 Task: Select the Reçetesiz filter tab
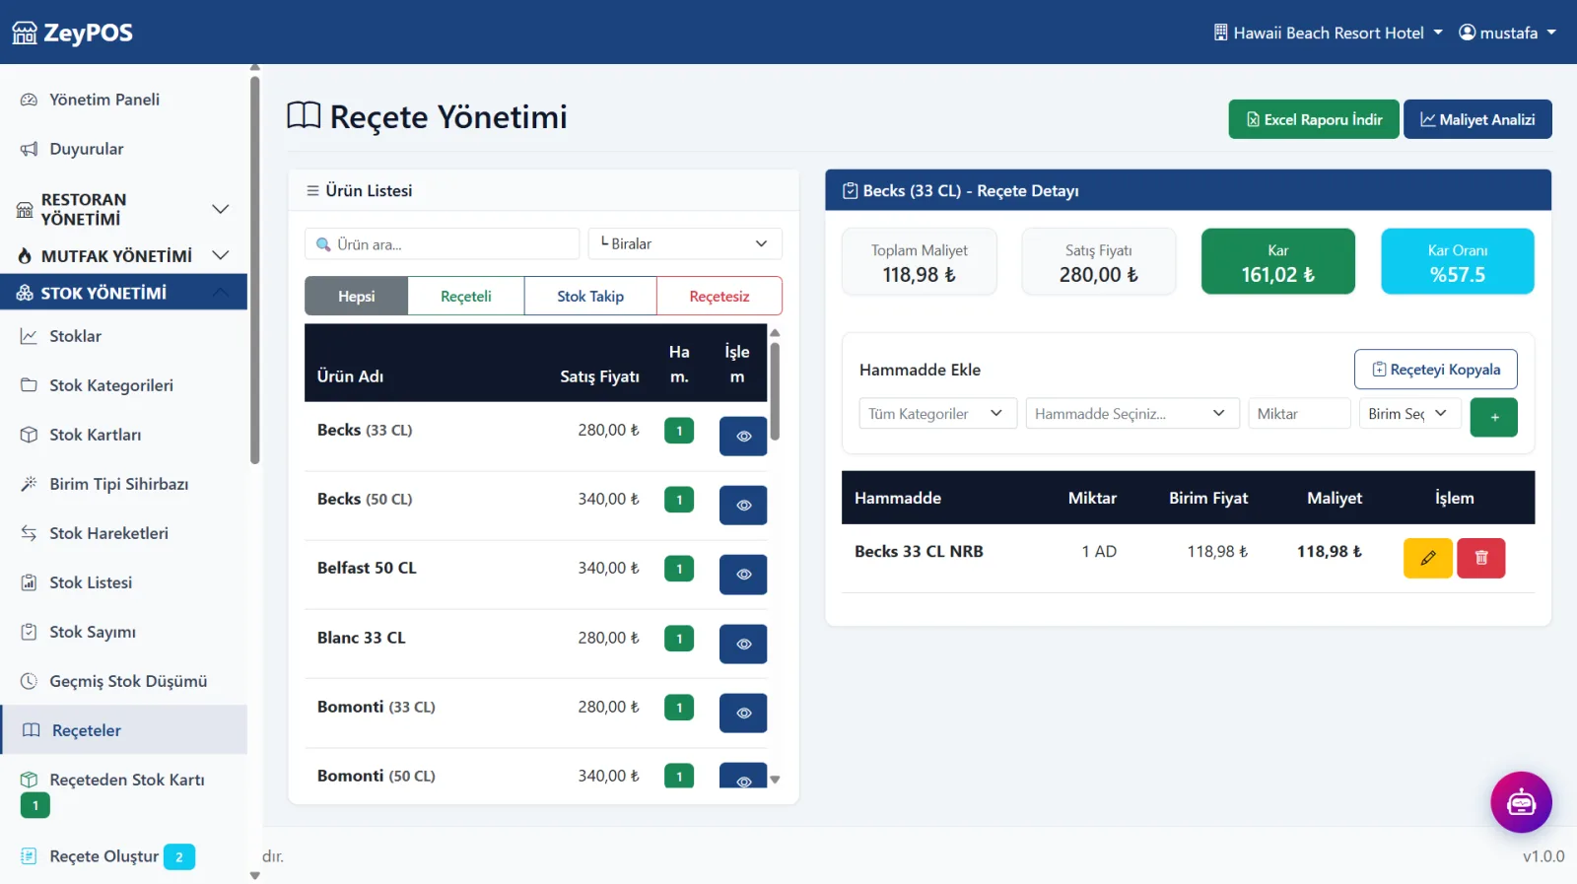[720, 296]
